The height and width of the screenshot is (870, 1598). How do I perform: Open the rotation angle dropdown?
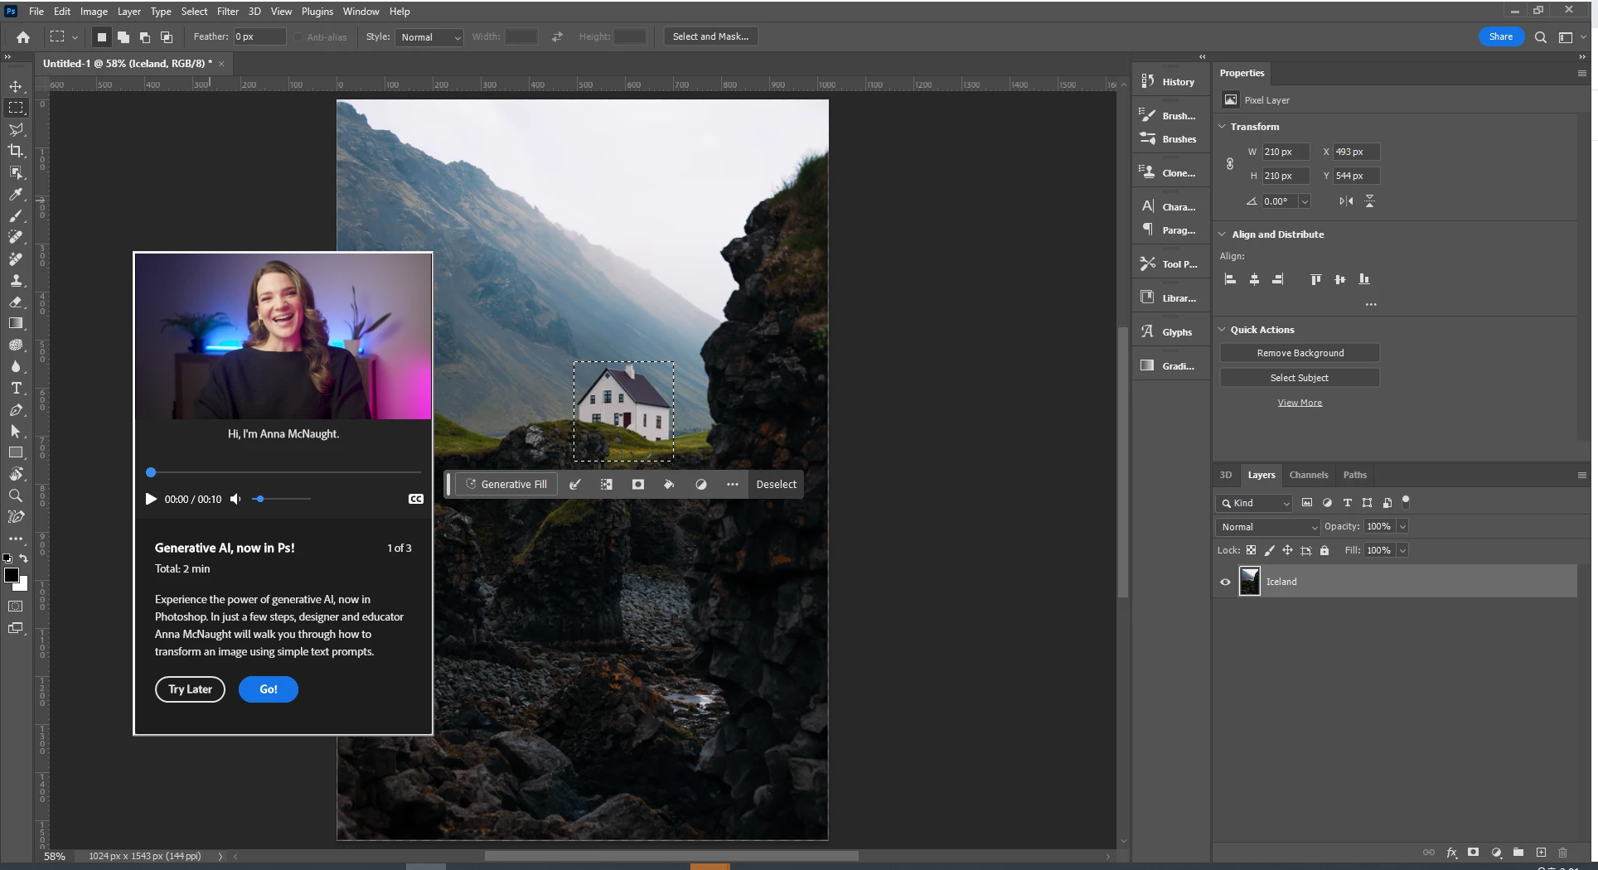click(x=1305, y=201)
